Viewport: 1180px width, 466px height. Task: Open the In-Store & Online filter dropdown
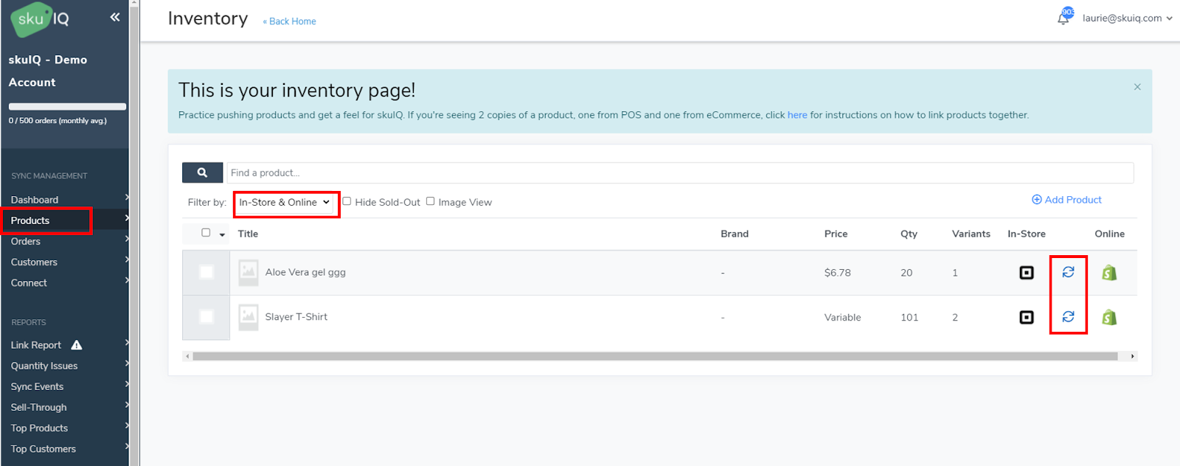click(285, 203)
